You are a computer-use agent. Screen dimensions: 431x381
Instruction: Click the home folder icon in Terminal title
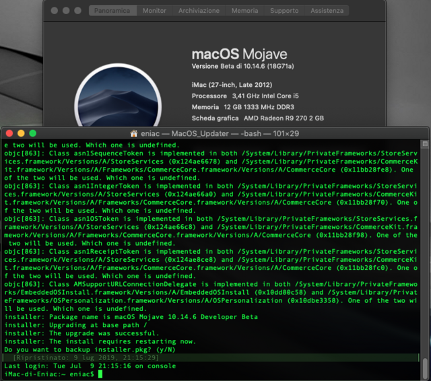click(x=134, y=133)
